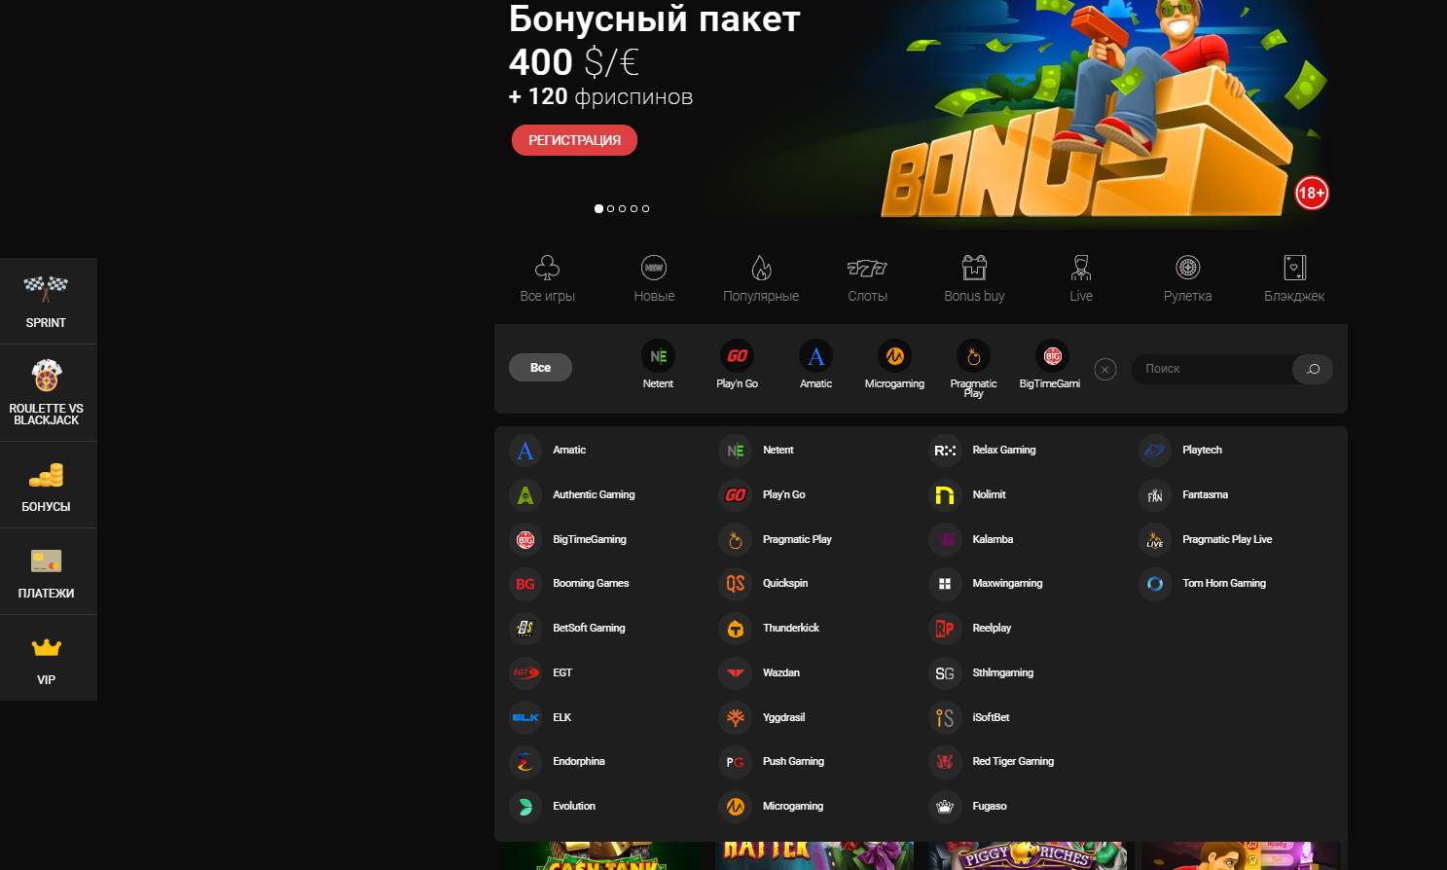Select the Слоты 777 category icon
The image size is (1447, 870).
pyautogui.click(x=867, y=268)
